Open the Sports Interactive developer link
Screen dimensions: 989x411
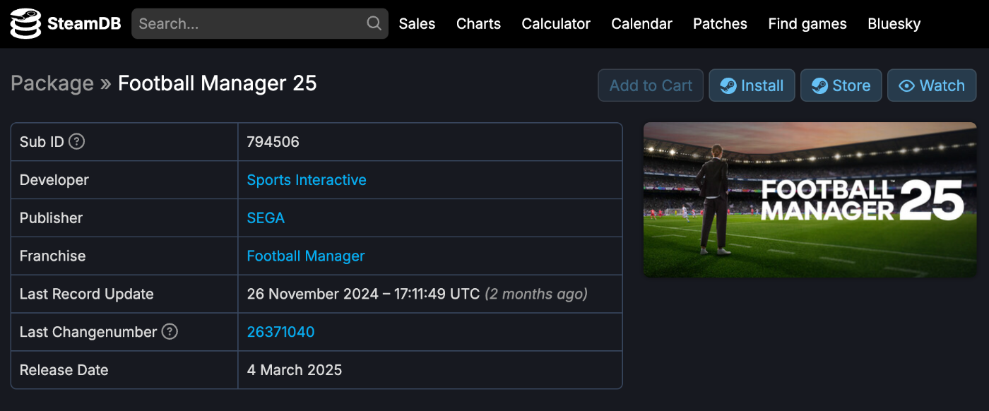coord(307,180)
